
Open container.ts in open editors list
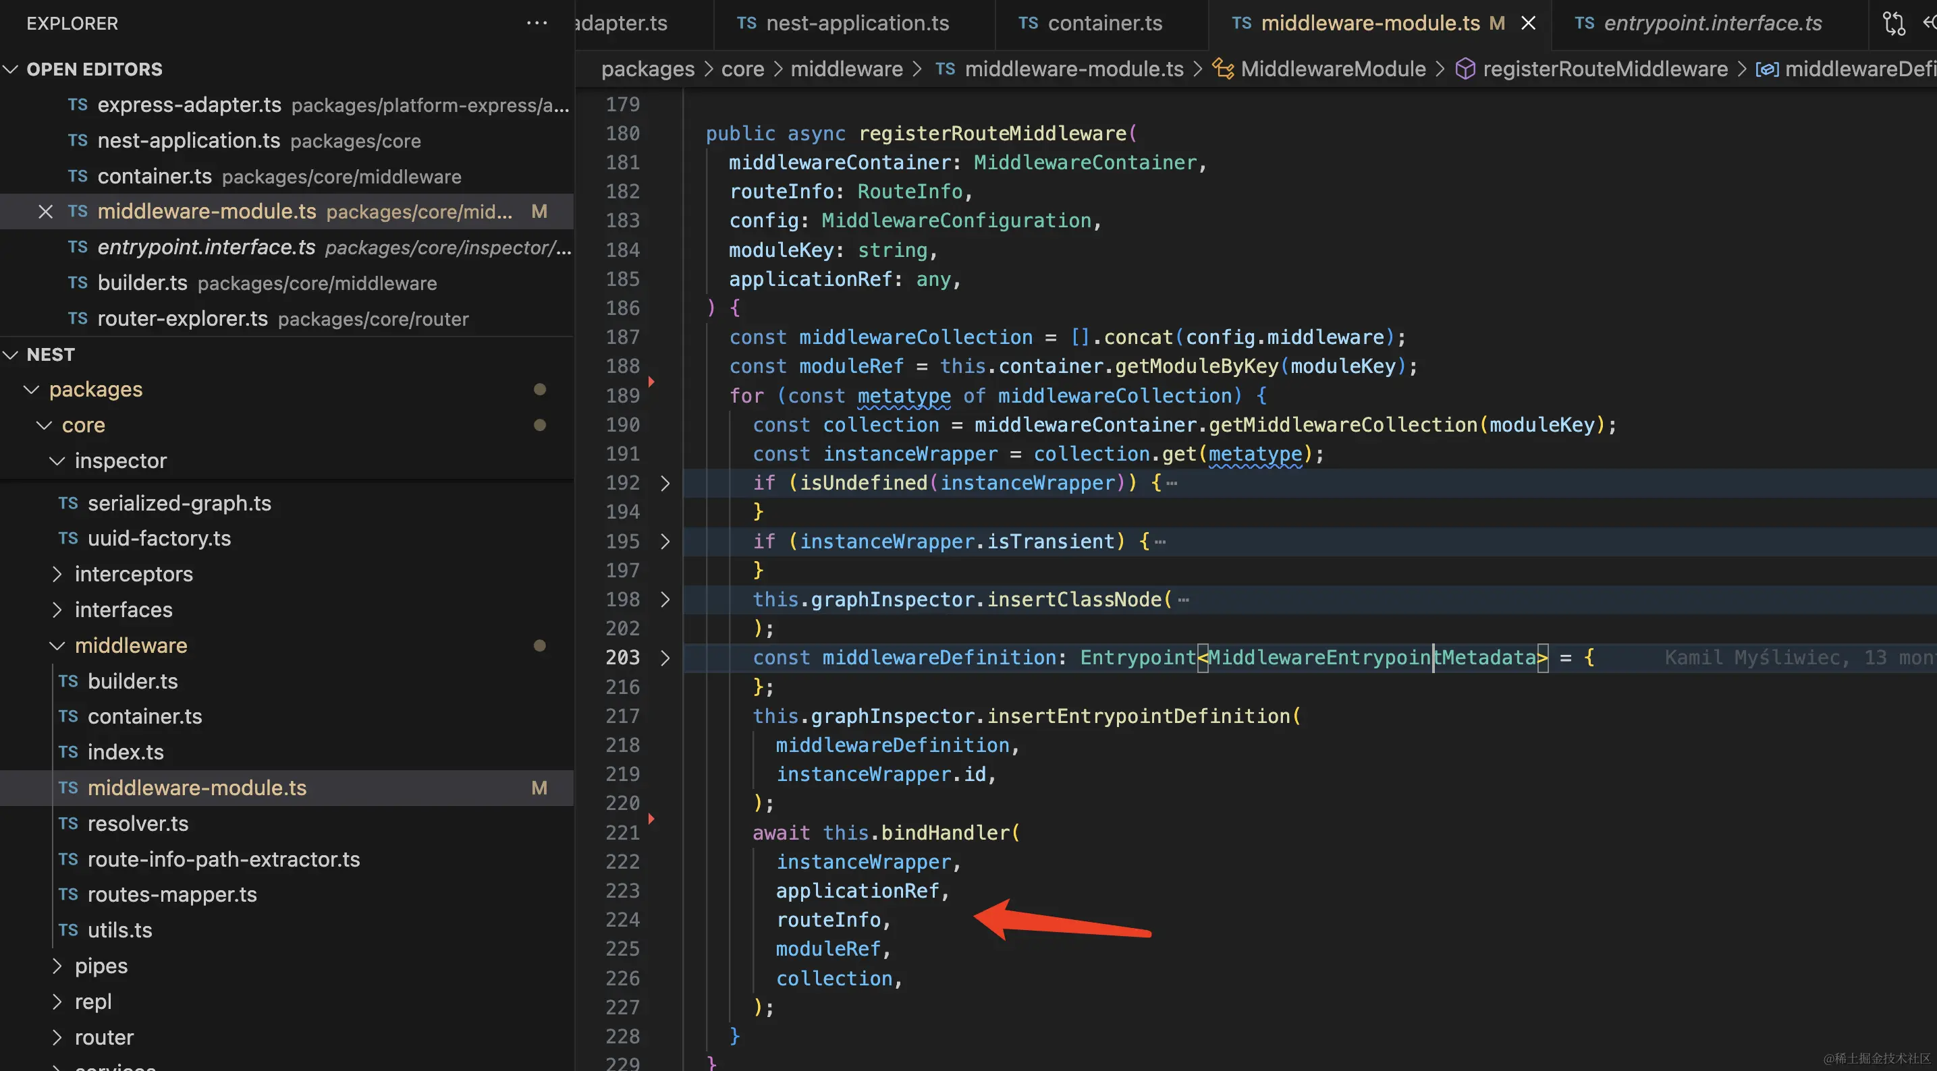(286, 177)
